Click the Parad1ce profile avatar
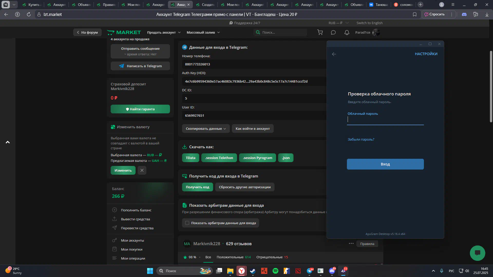This screenshot has width=493, height=277. [376, 32]
